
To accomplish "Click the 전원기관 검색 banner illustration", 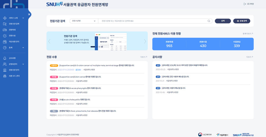I will pyautogui.click(x=111, y=42).
